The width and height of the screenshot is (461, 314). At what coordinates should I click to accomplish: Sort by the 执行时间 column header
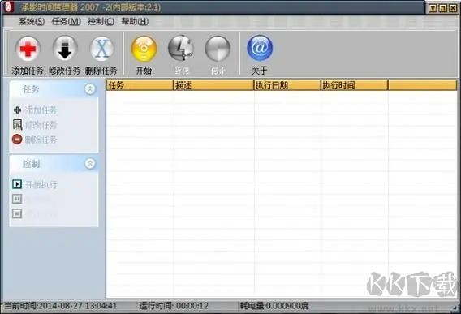pyautogui.click(x=355, y=85)
